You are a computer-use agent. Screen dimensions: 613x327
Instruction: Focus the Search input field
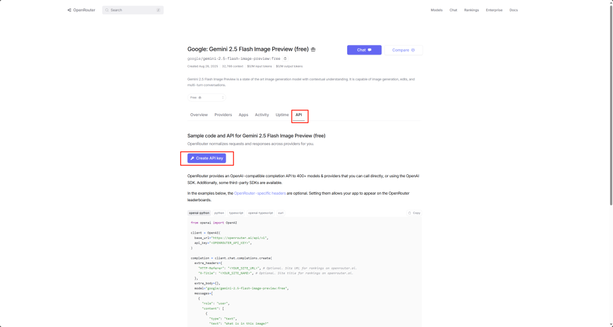[132, 10]
